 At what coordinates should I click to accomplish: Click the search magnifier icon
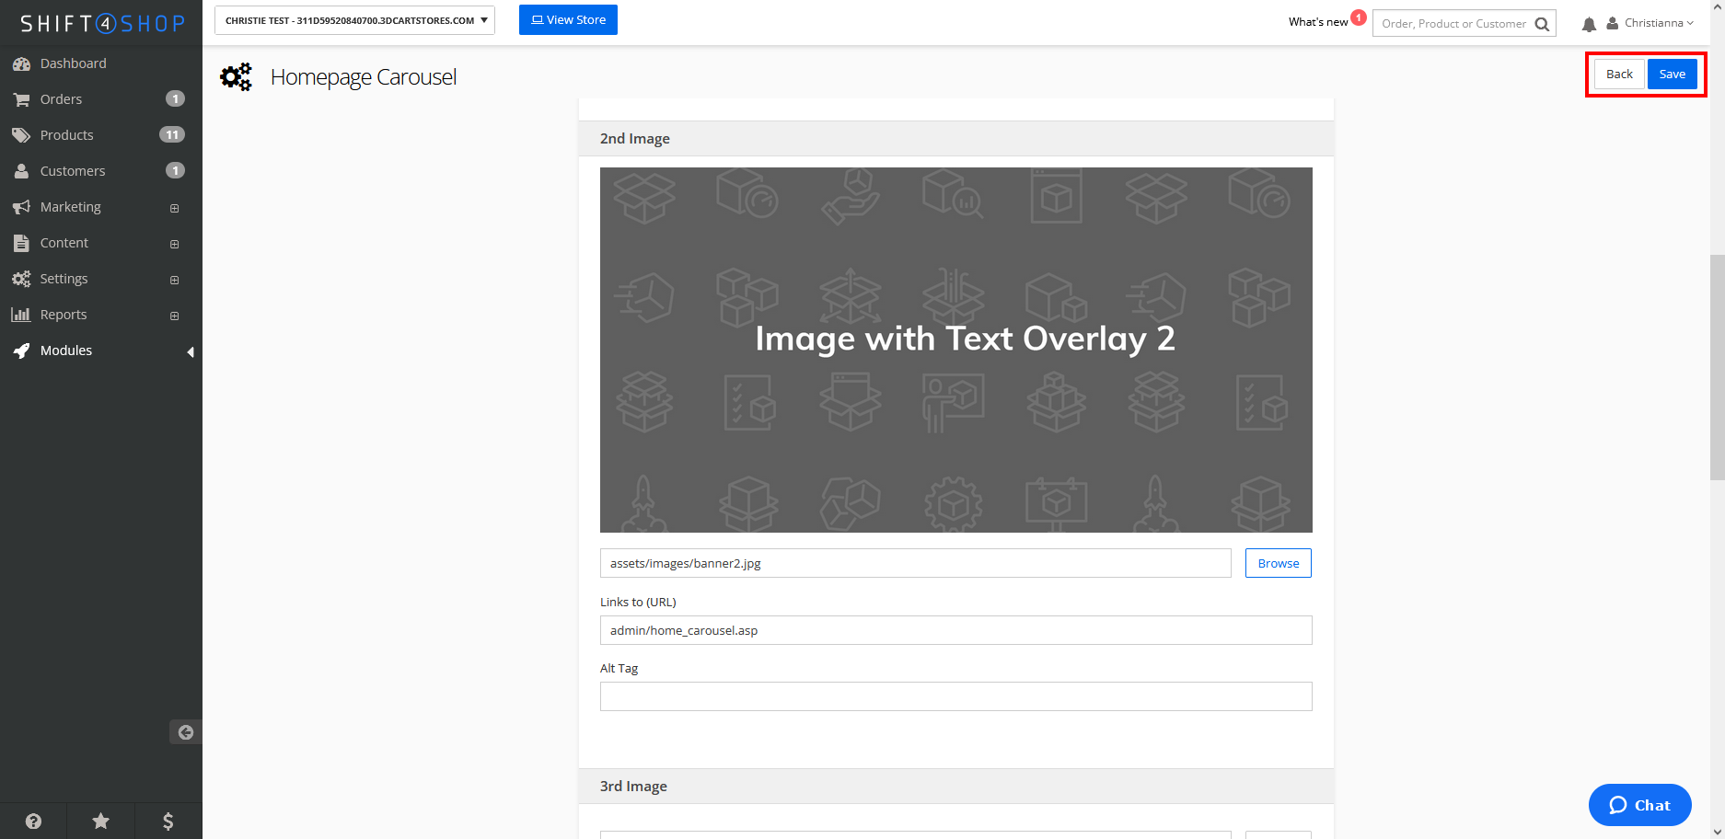tap(1542, 24)
